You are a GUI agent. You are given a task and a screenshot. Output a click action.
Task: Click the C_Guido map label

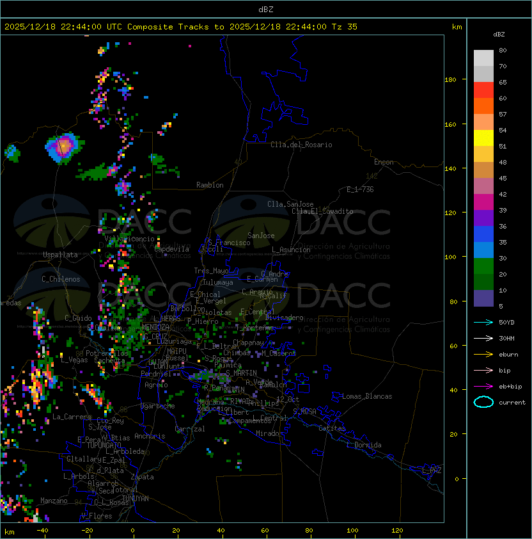(x=78, y=318)
